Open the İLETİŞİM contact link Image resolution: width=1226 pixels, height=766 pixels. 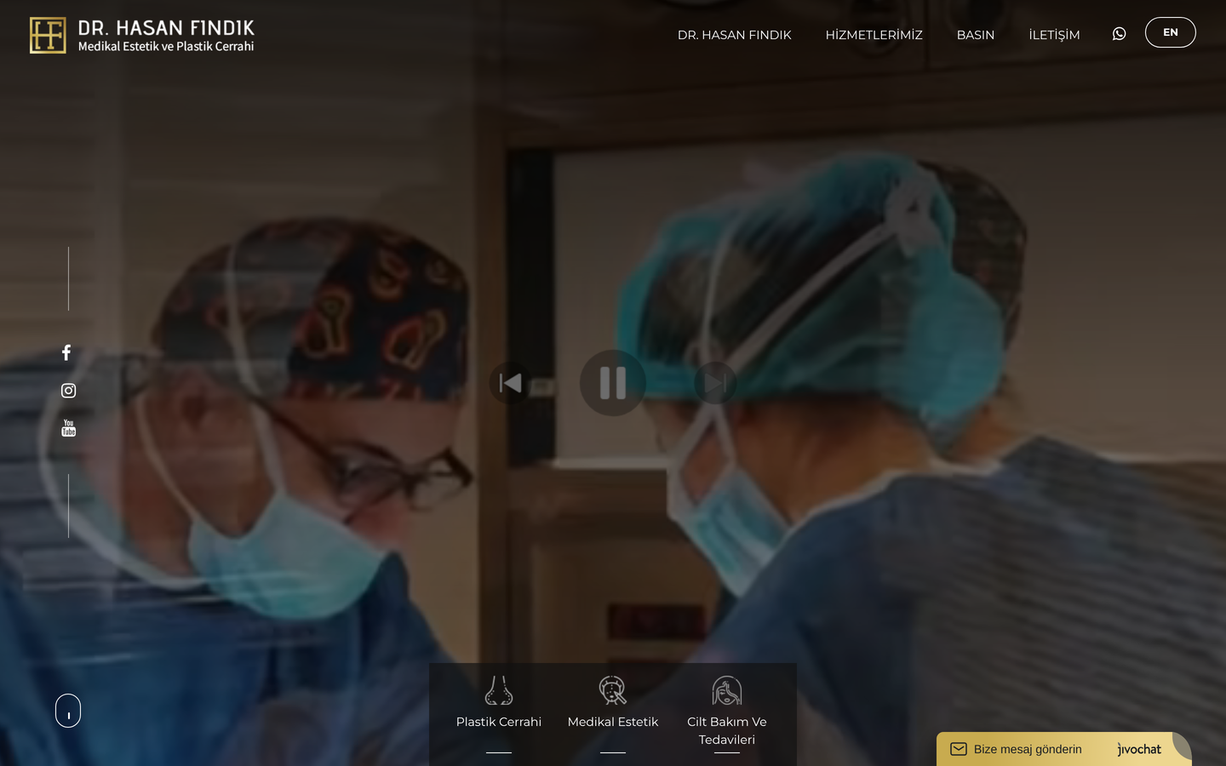pos(1054,35)
